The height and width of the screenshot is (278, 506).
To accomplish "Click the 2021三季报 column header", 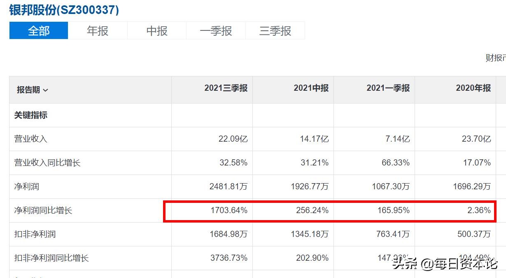I will click(x=226, y=89).
